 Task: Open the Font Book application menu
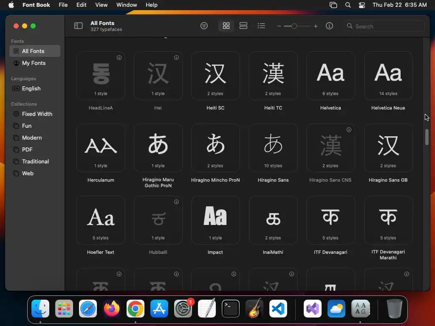[x=36, y=5]
